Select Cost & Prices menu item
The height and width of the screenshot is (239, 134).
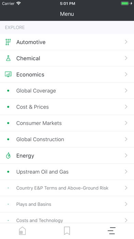(x=67, y=107)
